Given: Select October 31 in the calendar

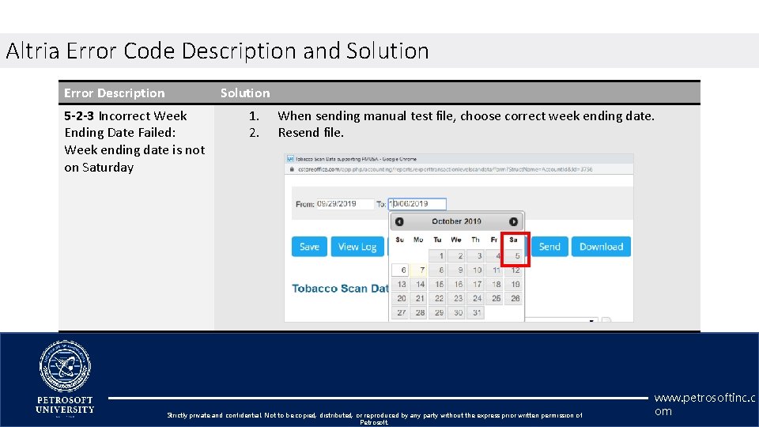Looking at the screenshot, I should click(x=476, y=313).
